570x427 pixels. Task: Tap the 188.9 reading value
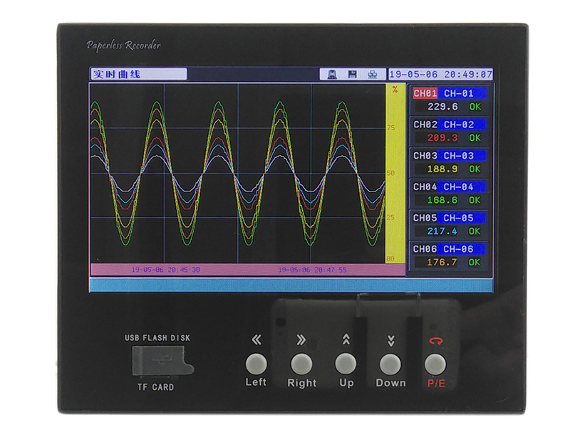tap(442, 169)
